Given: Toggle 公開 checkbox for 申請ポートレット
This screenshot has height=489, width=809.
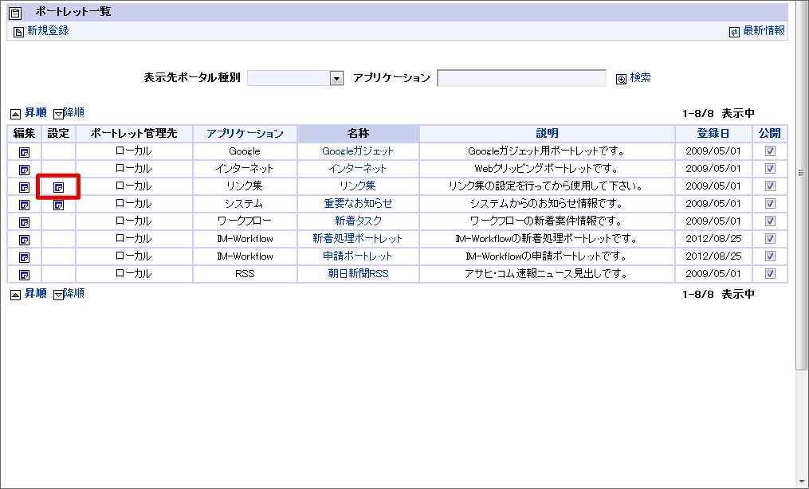Looking at the screenshot, I should click(x=770, y=256).
